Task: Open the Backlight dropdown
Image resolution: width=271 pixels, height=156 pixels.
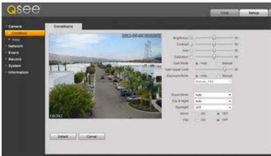Action: [x=213, y=108]
